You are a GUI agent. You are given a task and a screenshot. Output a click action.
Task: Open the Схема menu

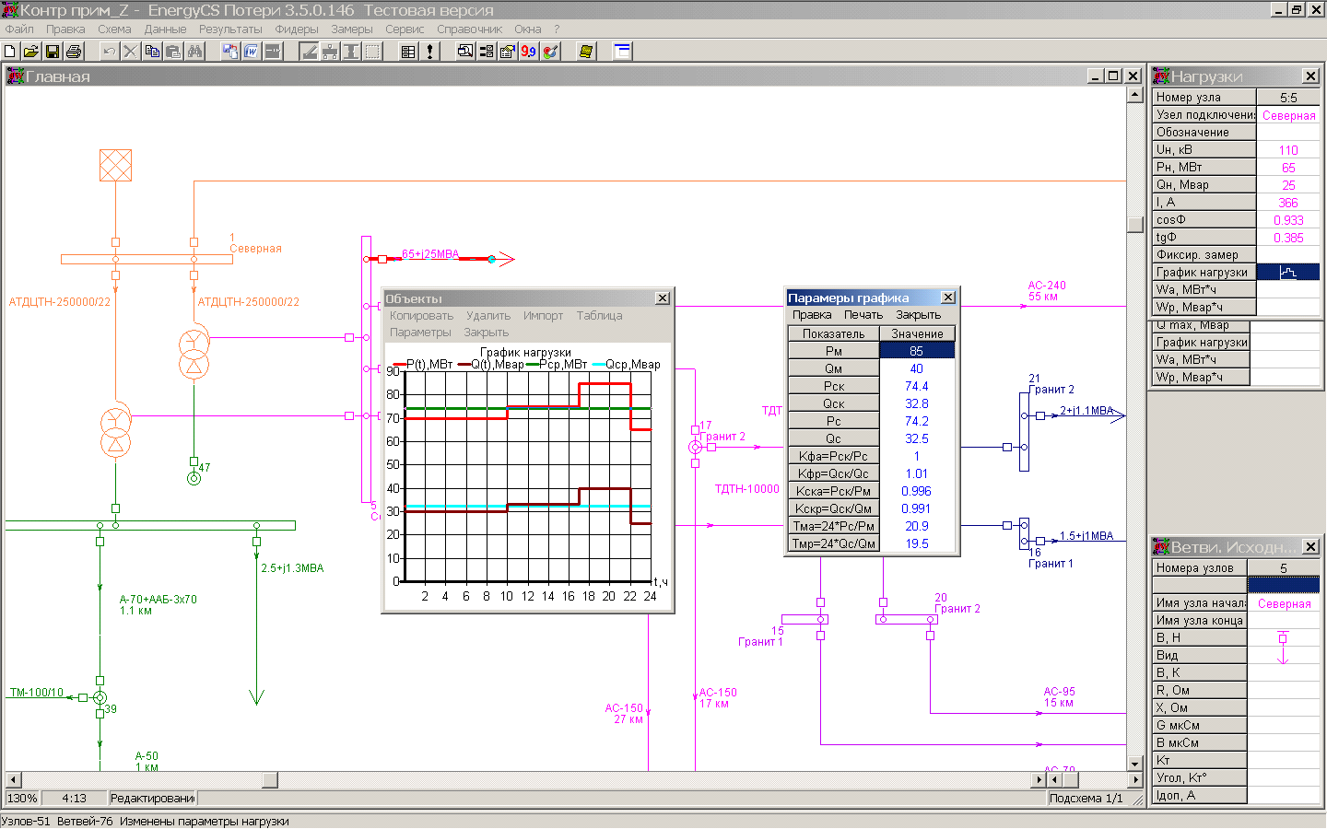pos(114,29)
